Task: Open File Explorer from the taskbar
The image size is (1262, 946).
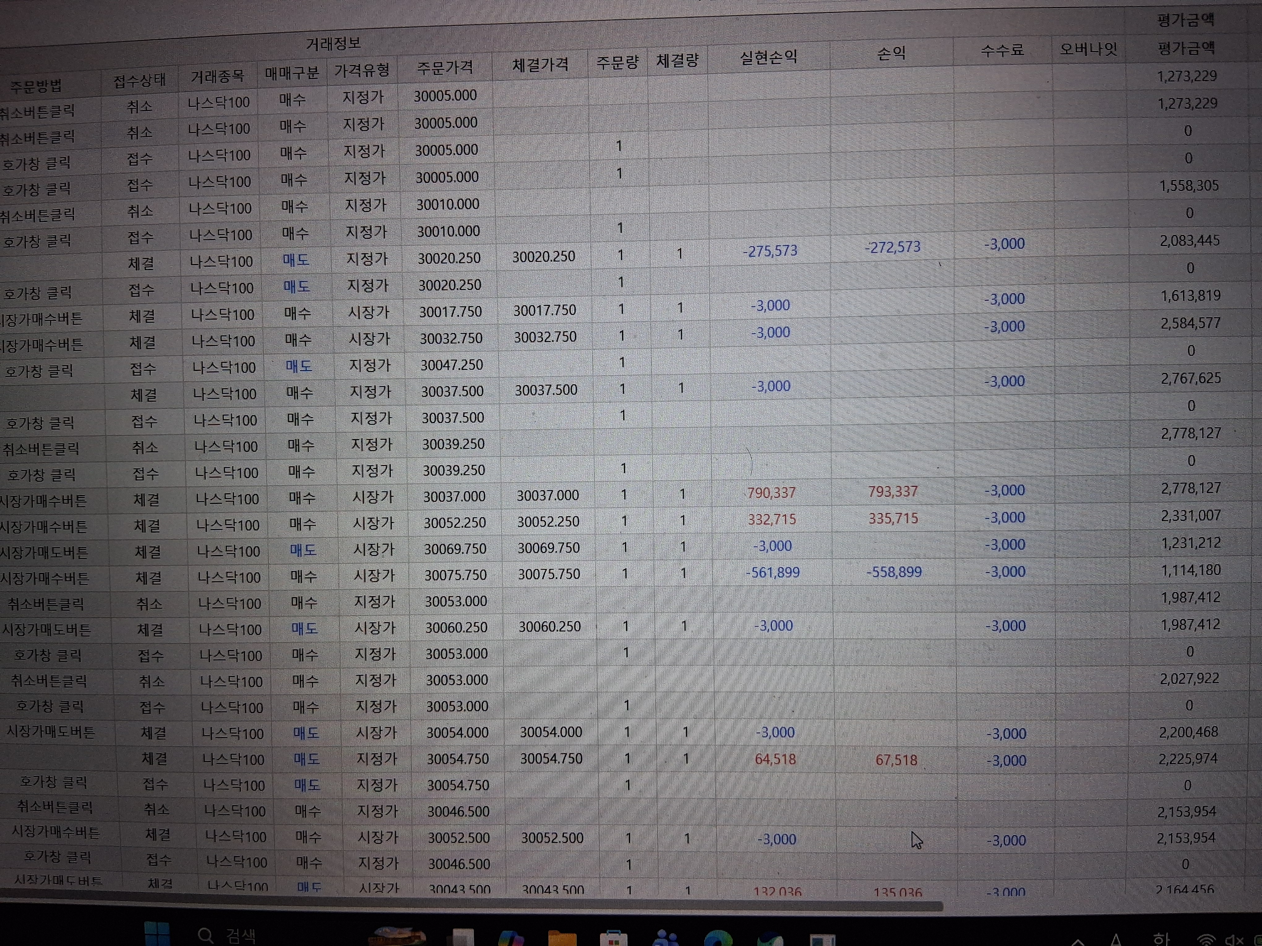Action: click(x=562, y=938)
